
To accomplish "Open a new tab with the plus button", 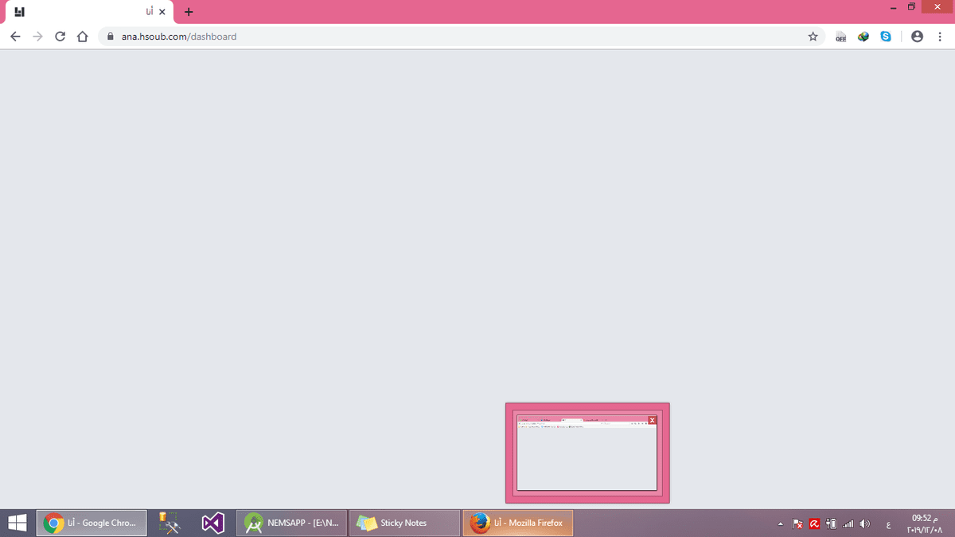I will point(189,12).
